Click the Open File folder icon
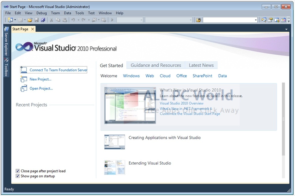The height and width of the screenshot is (196, 295). point(30,20)
